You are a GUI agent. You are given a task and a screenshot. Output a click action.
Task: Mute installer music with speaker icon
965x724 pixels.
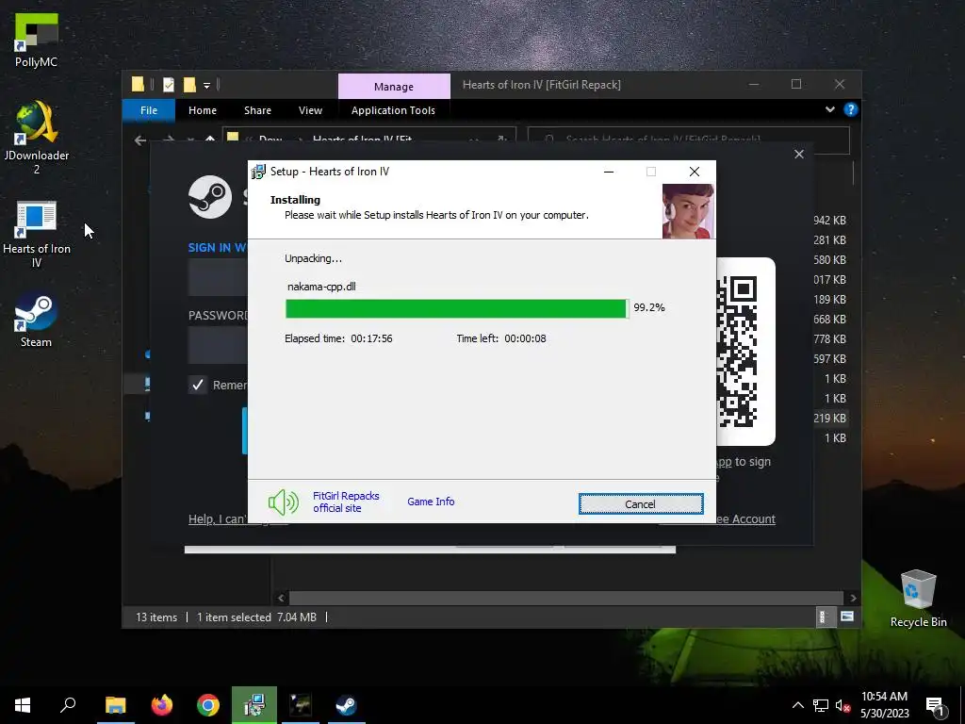[283, 502]
